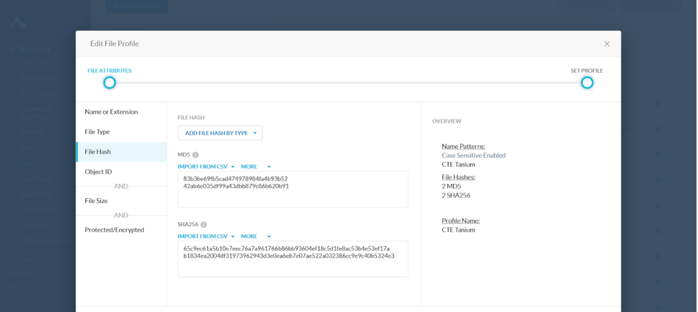Open Import From CSV dropdown for SHA256

point(206,236)
